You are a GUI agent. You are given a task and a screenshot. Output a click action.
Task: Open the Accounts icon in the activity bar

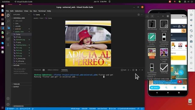click(x=8, y=98)
